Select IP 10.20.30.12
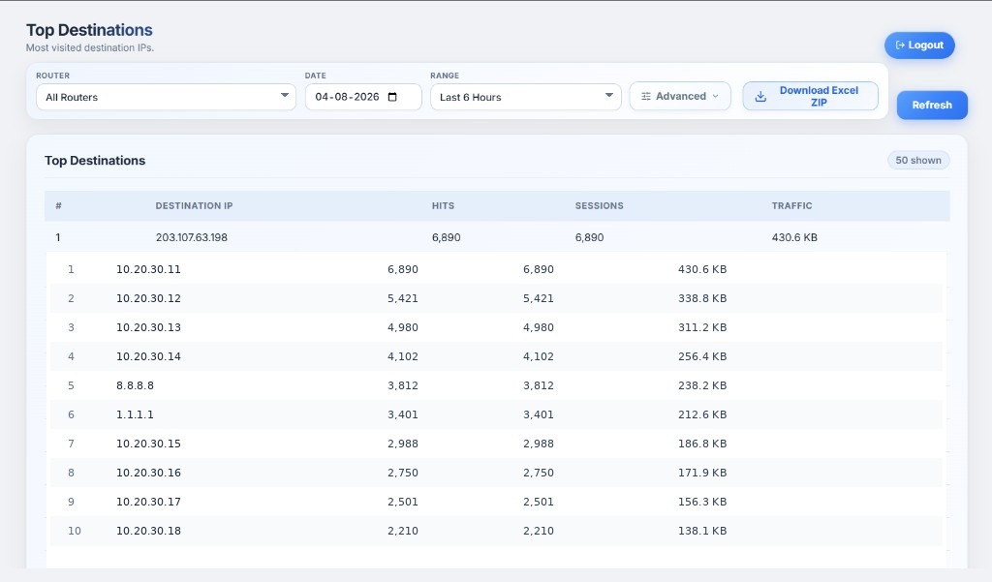 [148, 298]
